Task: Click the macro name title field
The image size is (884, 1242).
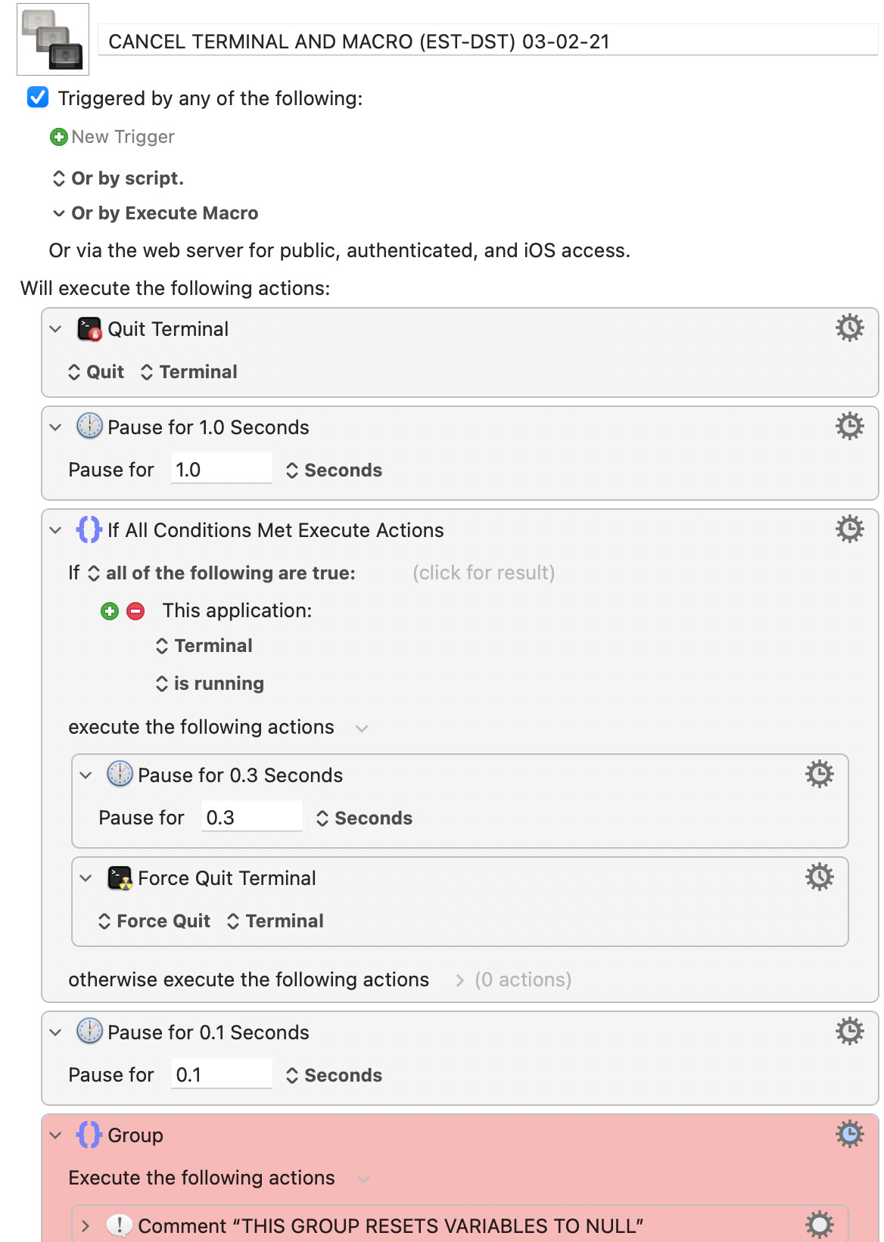Action: 488,41
